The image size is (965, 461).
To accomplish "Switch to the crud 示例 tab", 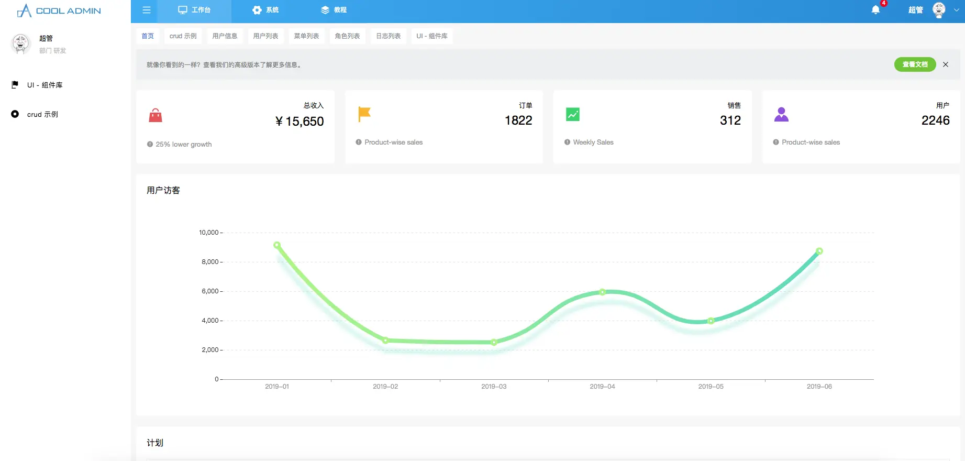I will coord(183,36).
